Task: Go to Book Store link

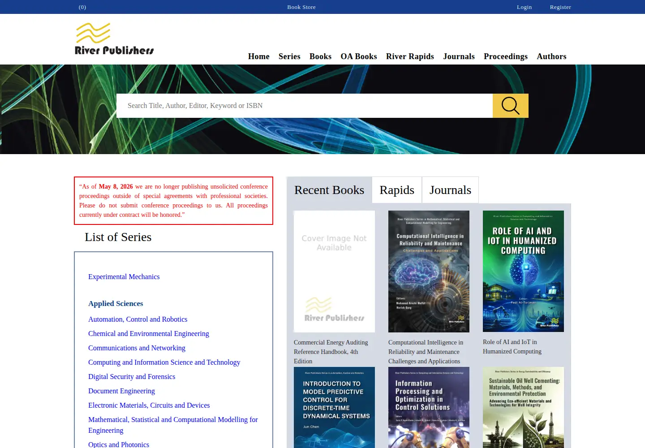Action: (x=301, y=7)
